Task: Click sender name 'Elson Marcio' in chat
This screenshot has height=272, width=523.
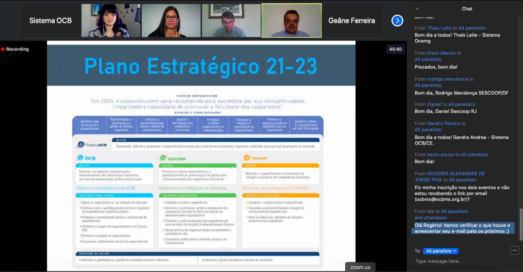Action: (x=441, y=53)
